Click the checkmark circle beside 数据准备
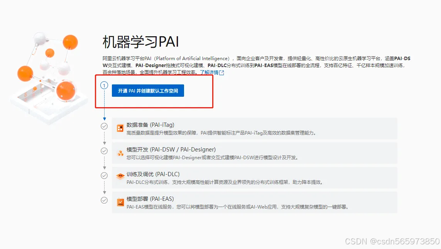Viewport: 441px width, 249px height. point(104,126)
